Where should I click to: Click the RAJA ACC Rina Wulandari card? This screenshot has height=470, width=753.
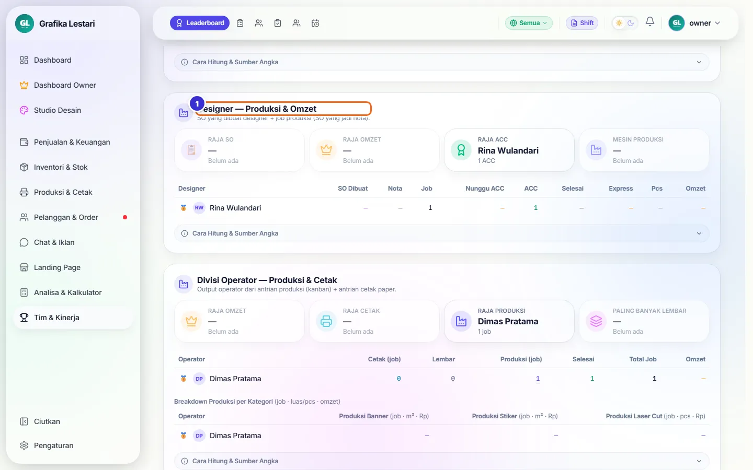pos(509,150)
